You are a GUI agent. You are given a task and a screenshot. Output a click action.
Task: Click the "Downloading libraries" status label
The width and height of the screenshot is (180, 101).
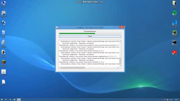pyautogui.click(x=90, y=31)
